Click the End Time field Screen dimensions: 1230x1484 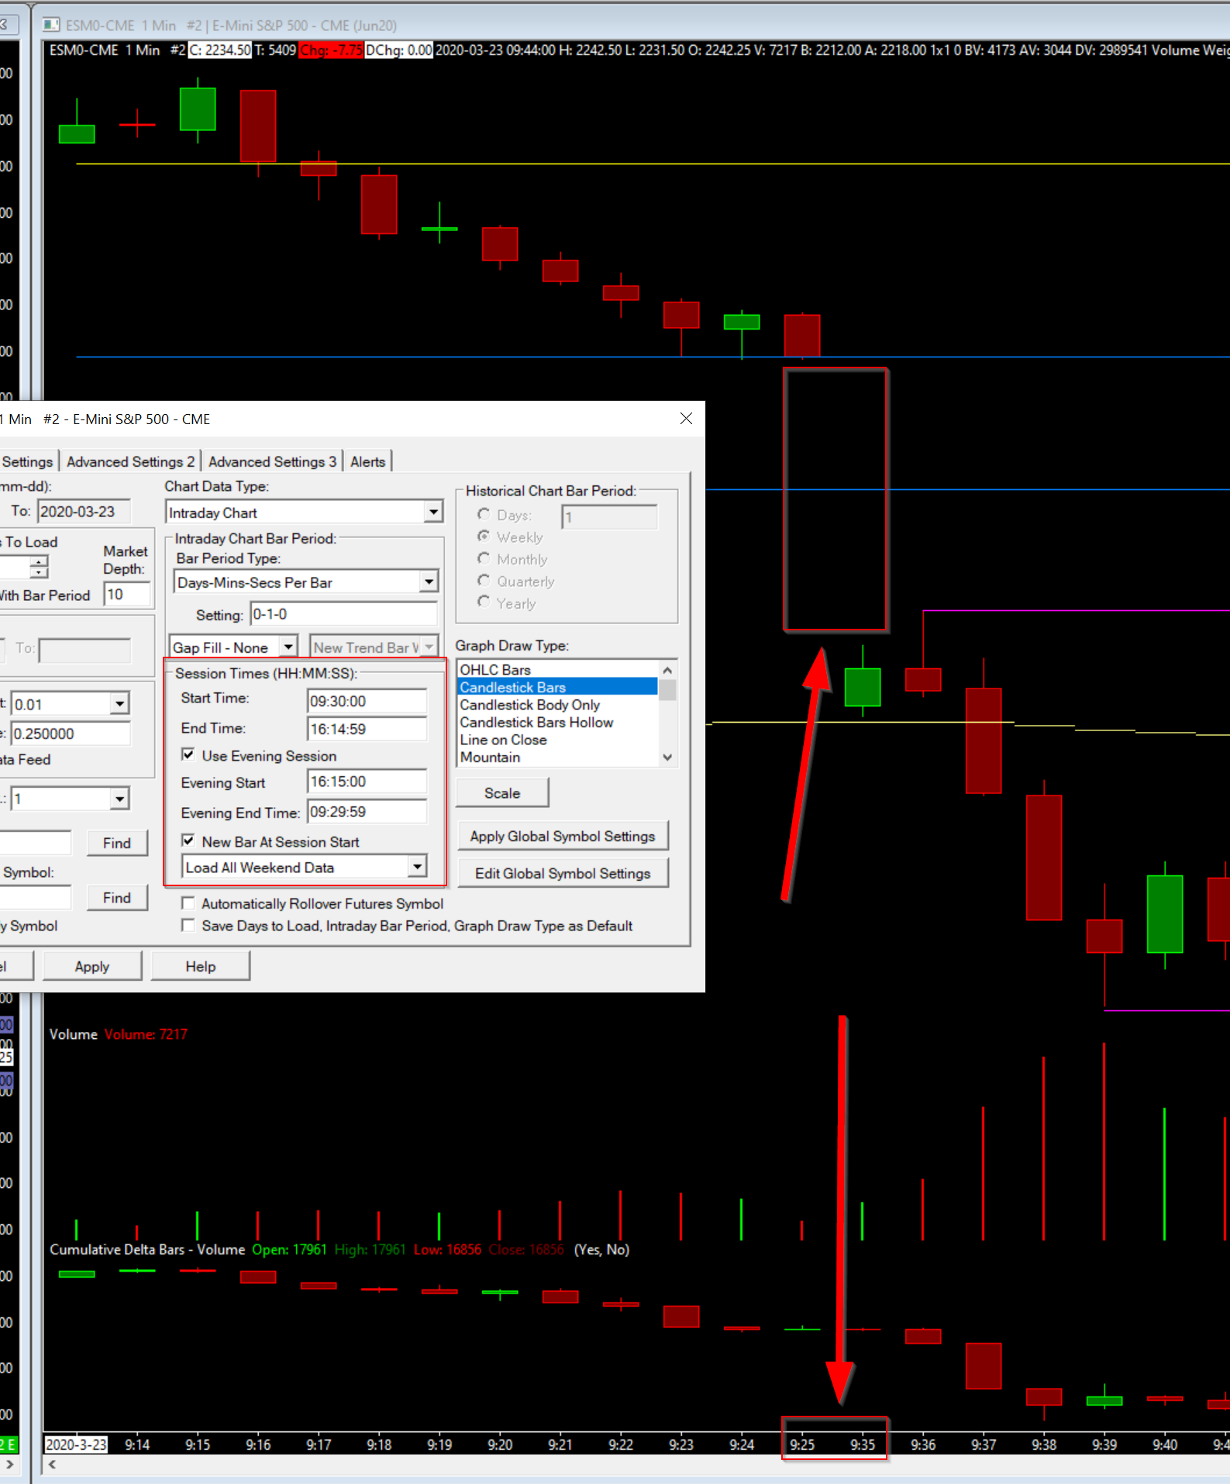click(367, 729)
